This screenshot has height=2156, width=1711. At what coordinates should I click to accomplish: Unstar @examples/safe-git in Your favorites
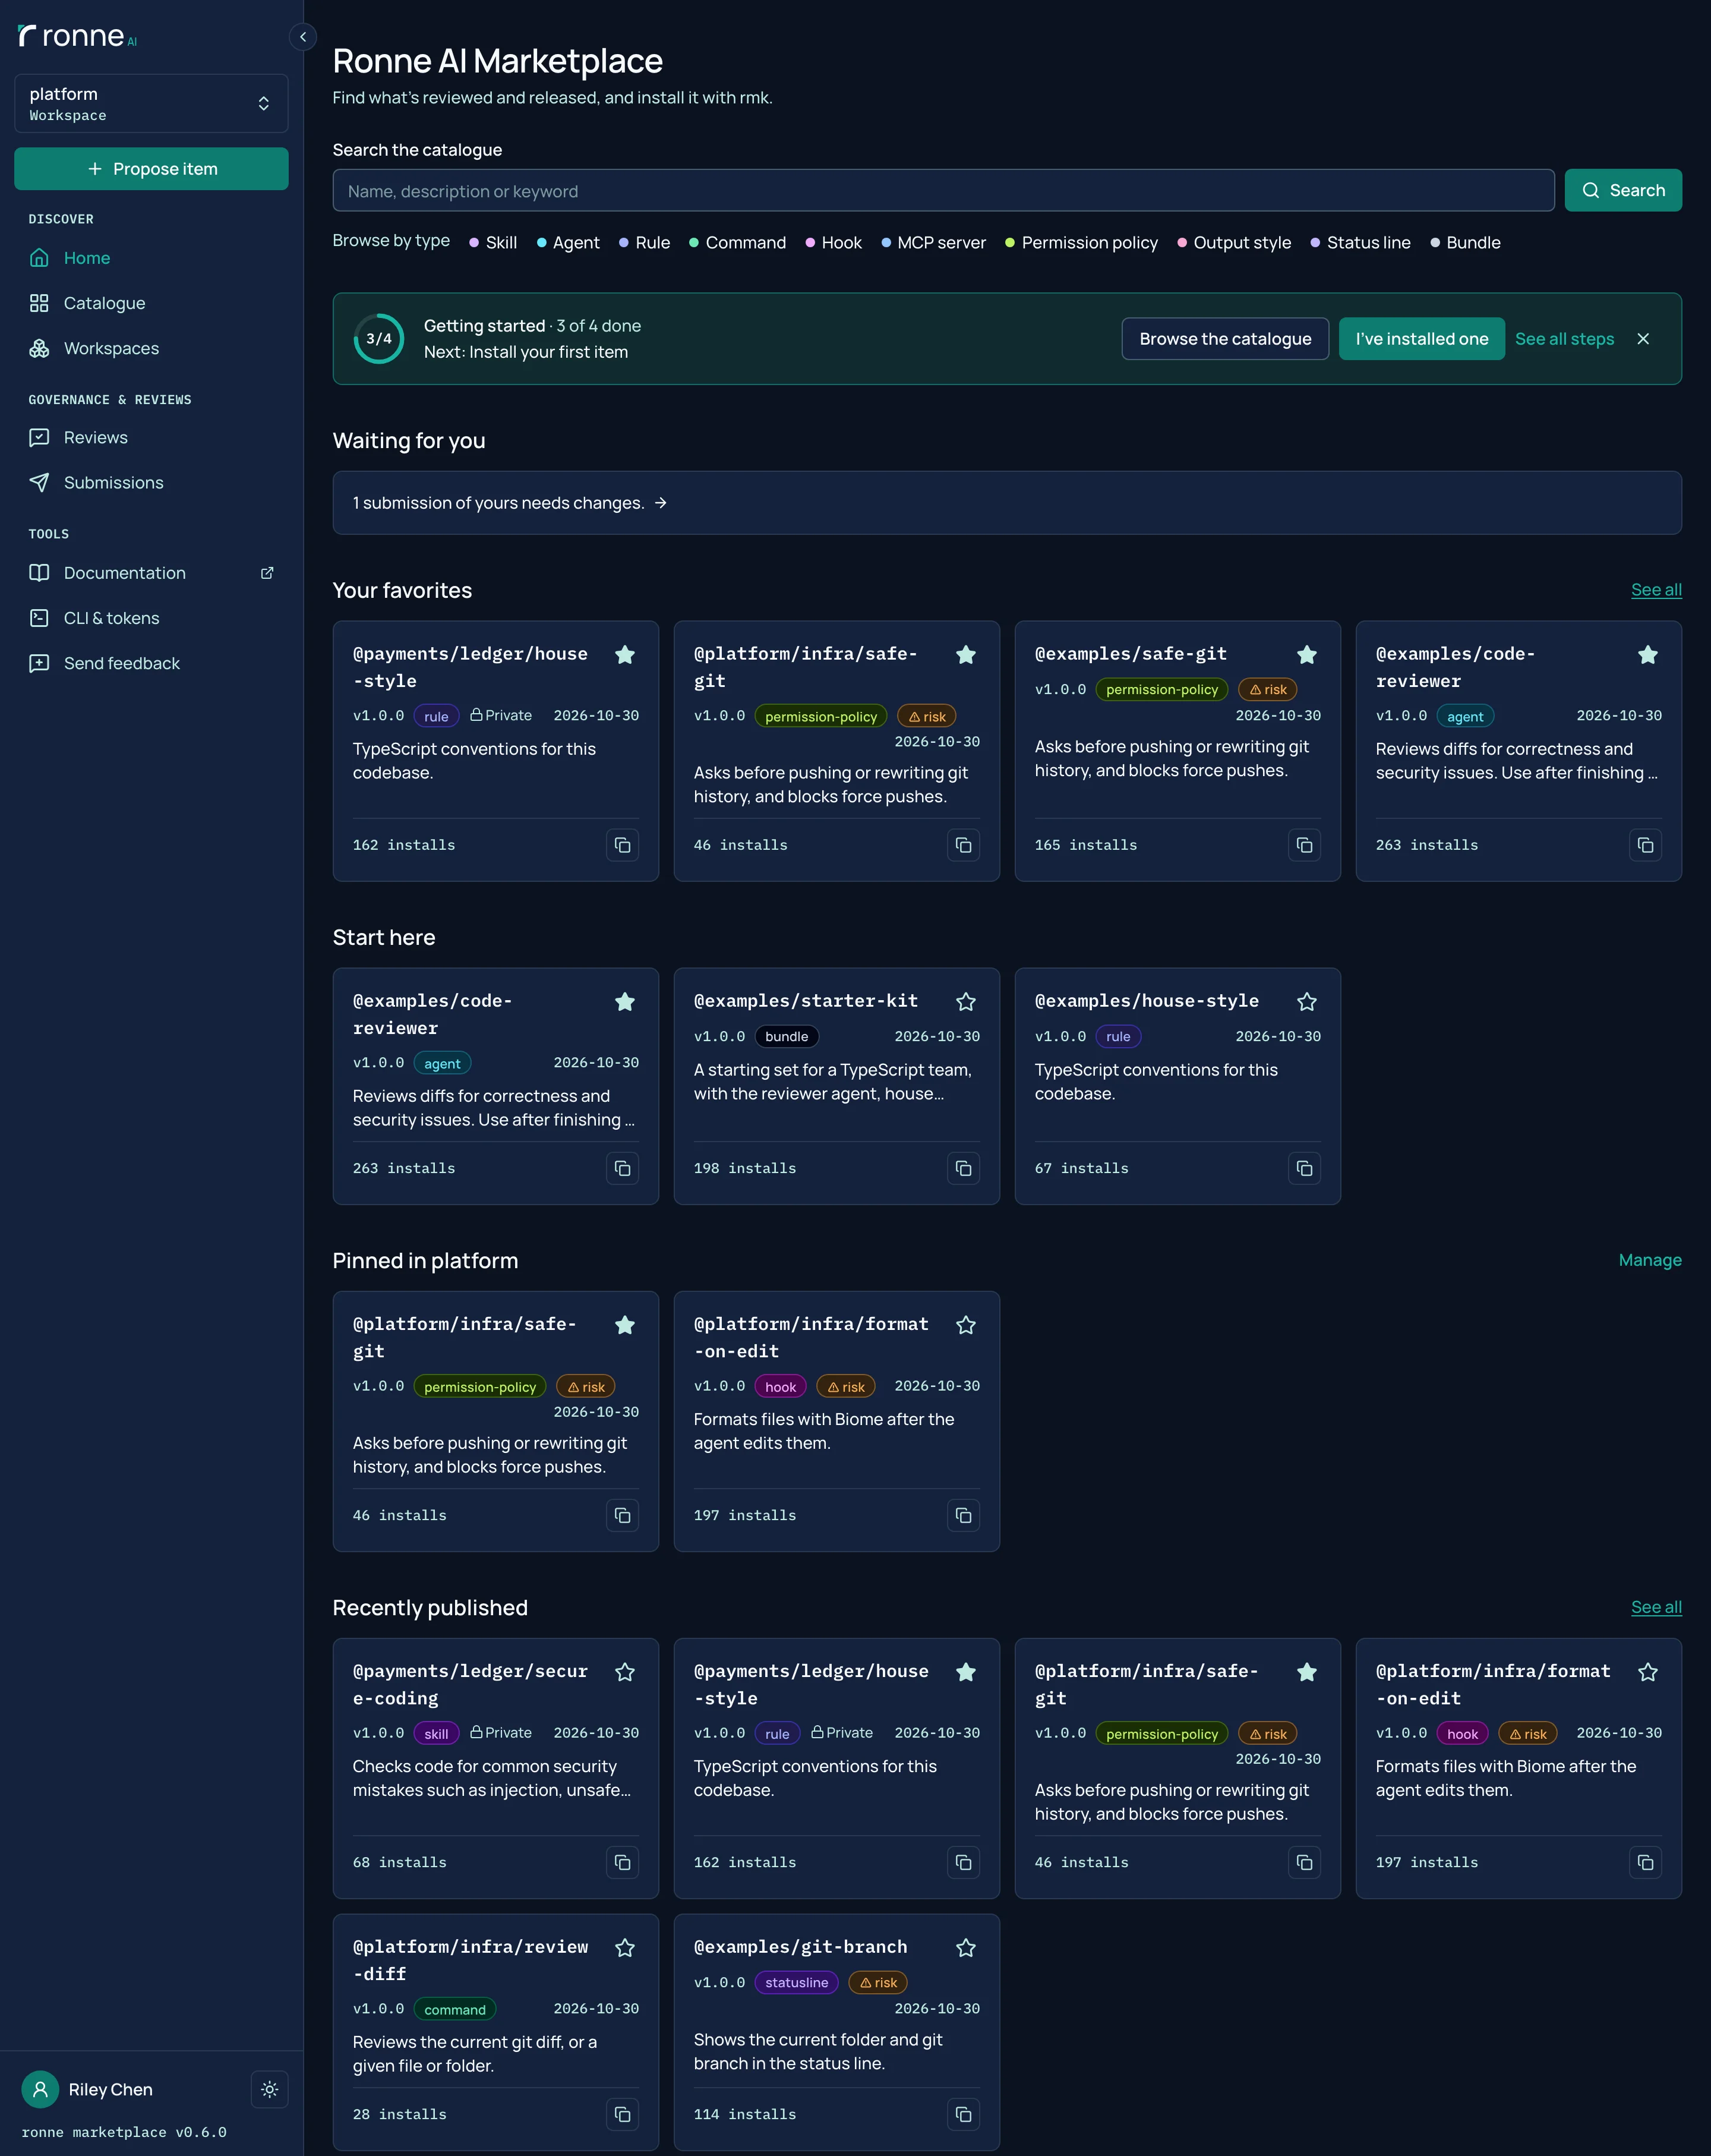coord(1306,655)
